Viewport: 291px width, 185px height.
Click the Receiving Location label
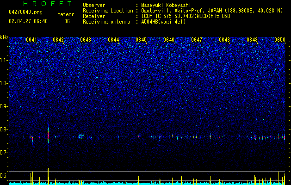click(108, 11)
